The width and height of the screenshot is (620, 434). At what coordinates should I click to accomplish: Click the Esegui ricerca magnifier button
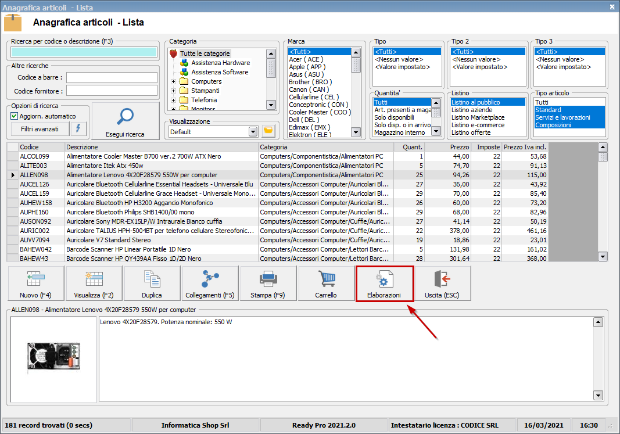[x=126, y=121]
